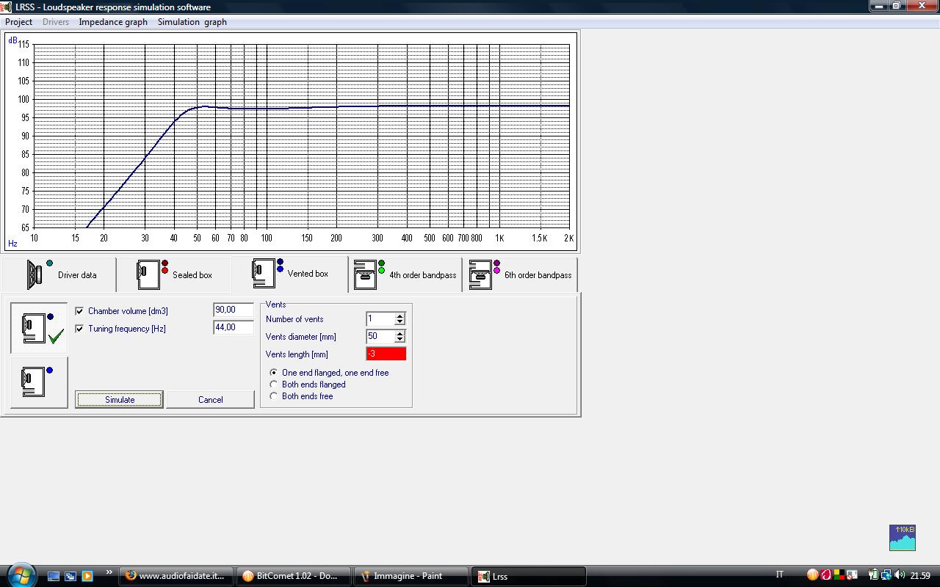Click the second vented box variant icon
Screen dimensions: 940x587
click(x=39, y=382)
